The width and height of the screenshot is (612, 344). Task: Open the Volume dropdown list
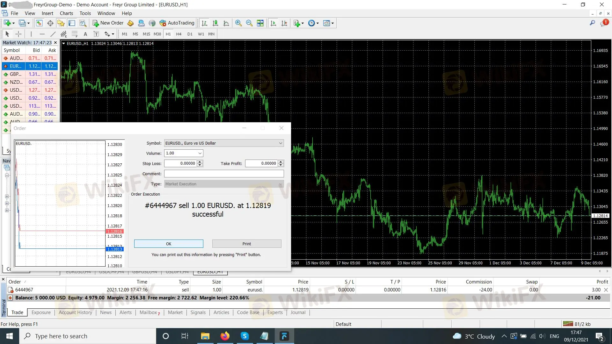(x=200, y=153)
